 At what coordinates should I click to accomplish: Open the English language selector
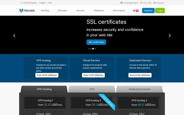coord(42,3)
